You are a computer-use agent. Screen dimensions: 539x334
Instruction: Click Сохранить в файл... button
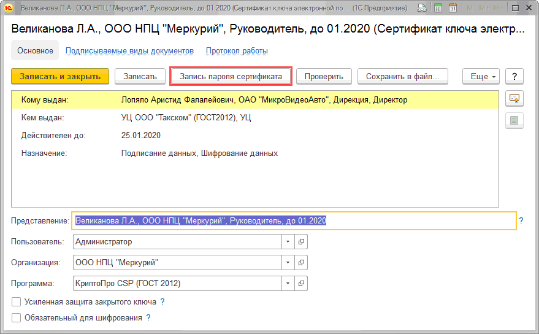click(x=402, y=77)
